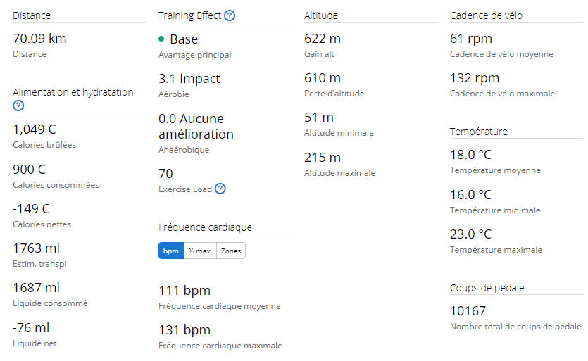Viewport: 588px width, 361px height.
Task: Click the Training Effect section heading
Action: pos(189,15)
